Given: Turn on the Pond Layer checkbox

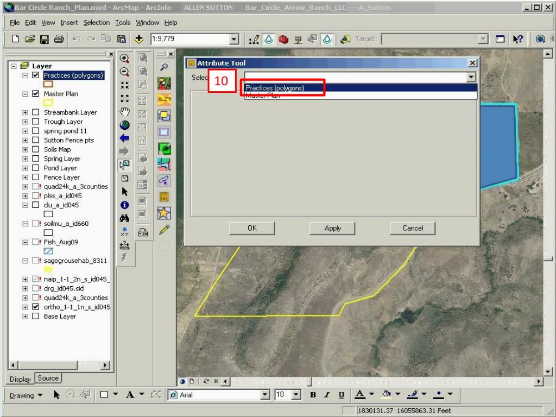Looking at the screenshot, I should coord(35,168).
